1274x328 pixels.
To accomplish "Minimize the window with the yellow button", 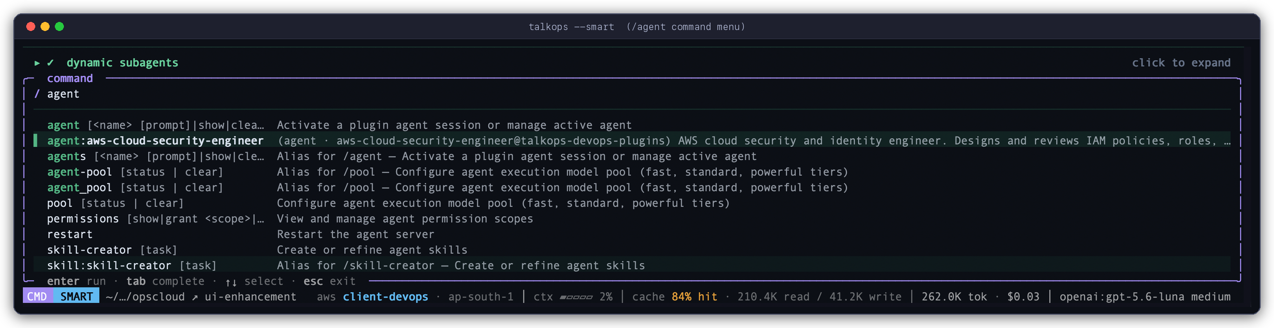I will [45, 27].
